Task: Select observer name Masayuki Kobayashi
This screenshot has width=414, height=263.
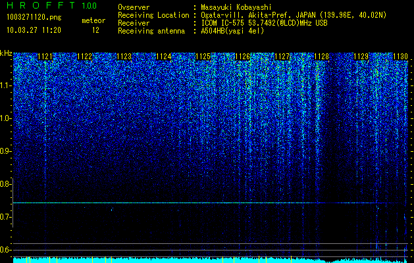Action: click(236, 7)
